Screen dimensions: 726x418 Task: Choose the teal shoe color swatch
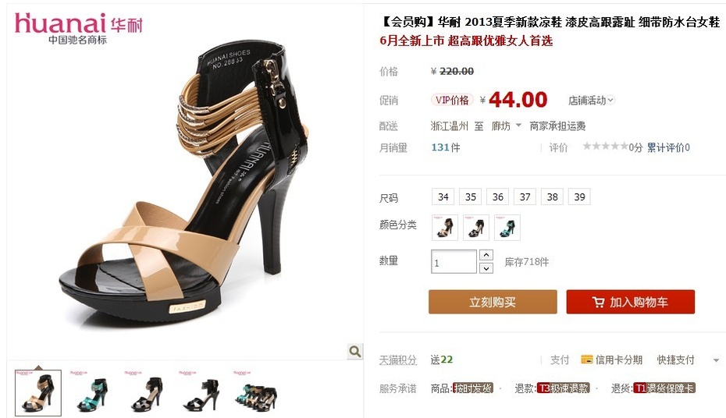click(x=507, y=228)
